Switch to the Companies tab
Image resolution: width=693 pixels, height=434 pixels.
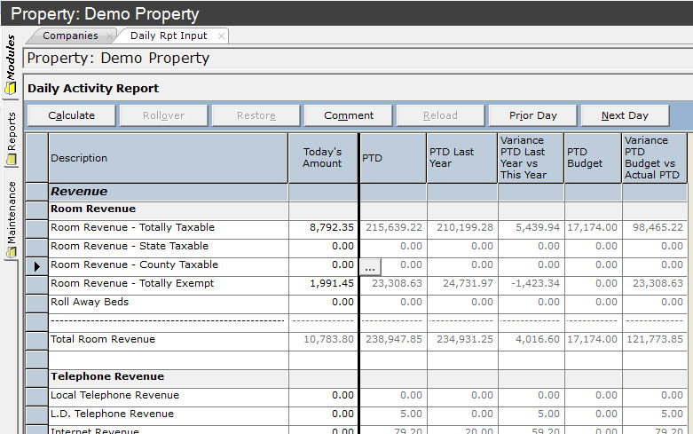click(70, 36)
